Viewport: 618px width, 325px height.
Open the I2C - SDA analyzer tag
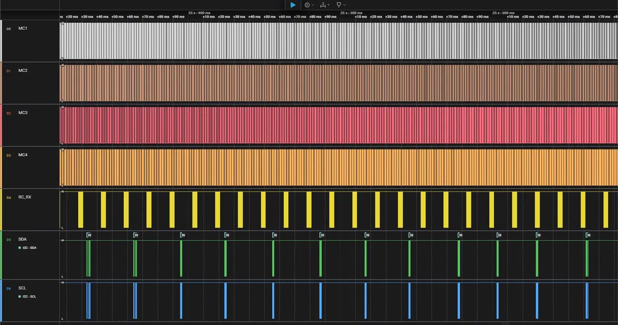[x=27, y=248]
